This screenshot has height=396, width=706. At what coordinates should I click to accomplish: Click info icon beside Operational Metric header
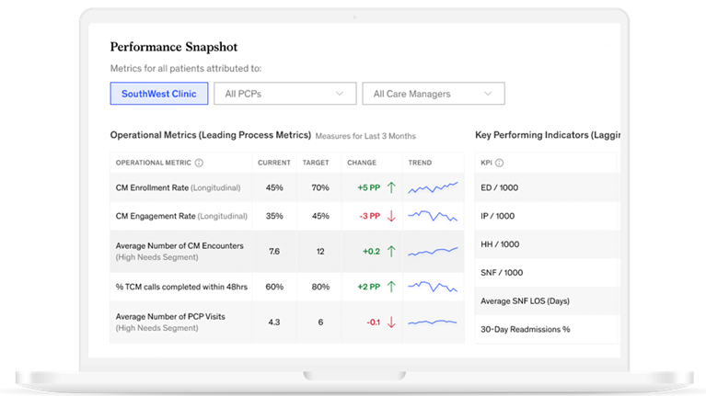(x=200, y=163)
